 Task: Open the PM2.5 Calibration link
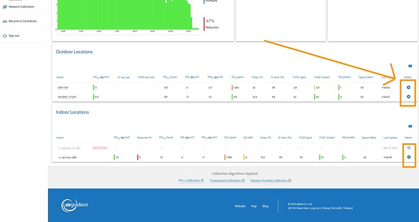191,181
